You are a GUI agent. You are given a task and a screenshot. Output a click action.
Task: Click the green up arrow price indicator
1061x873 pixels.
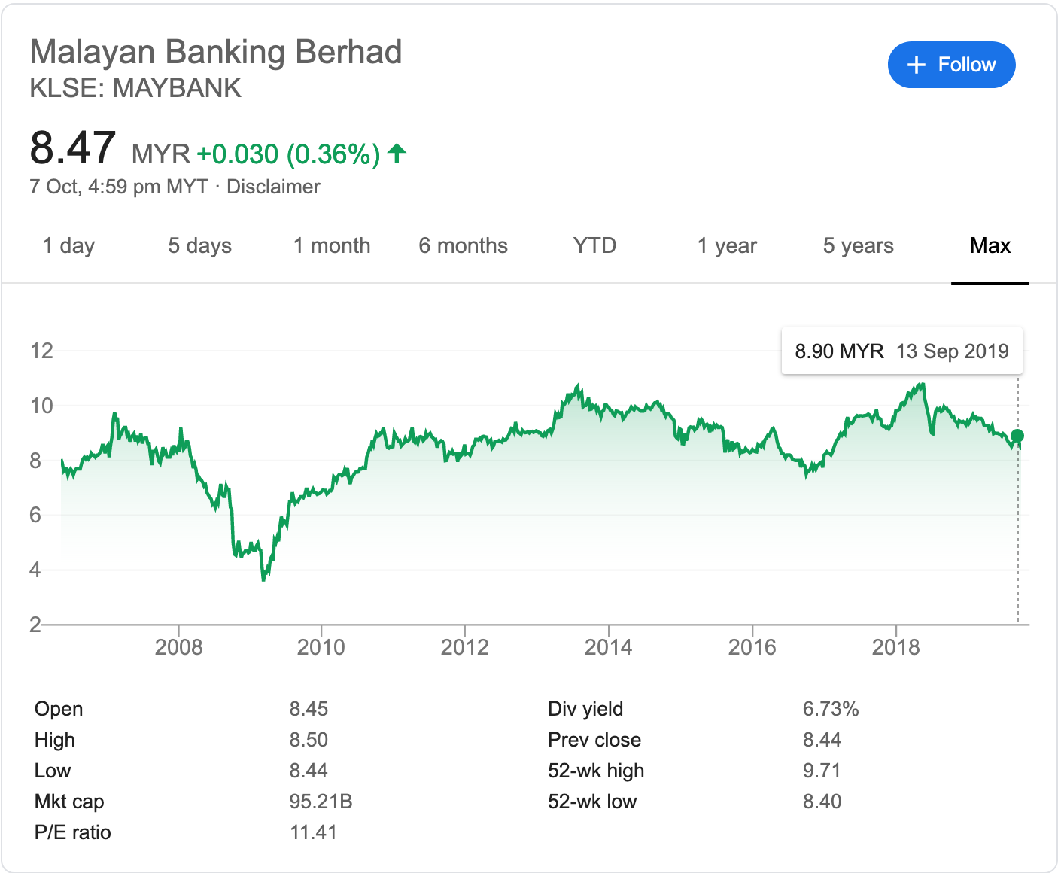coord(397,154)
